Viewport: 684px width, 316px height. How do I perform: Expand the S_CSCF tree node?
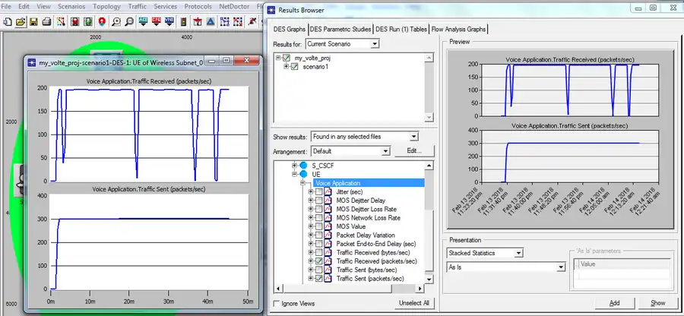(x=294, y=166)
